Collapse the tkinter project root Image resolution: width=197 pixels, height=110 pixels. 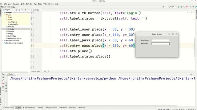point(3,13)
